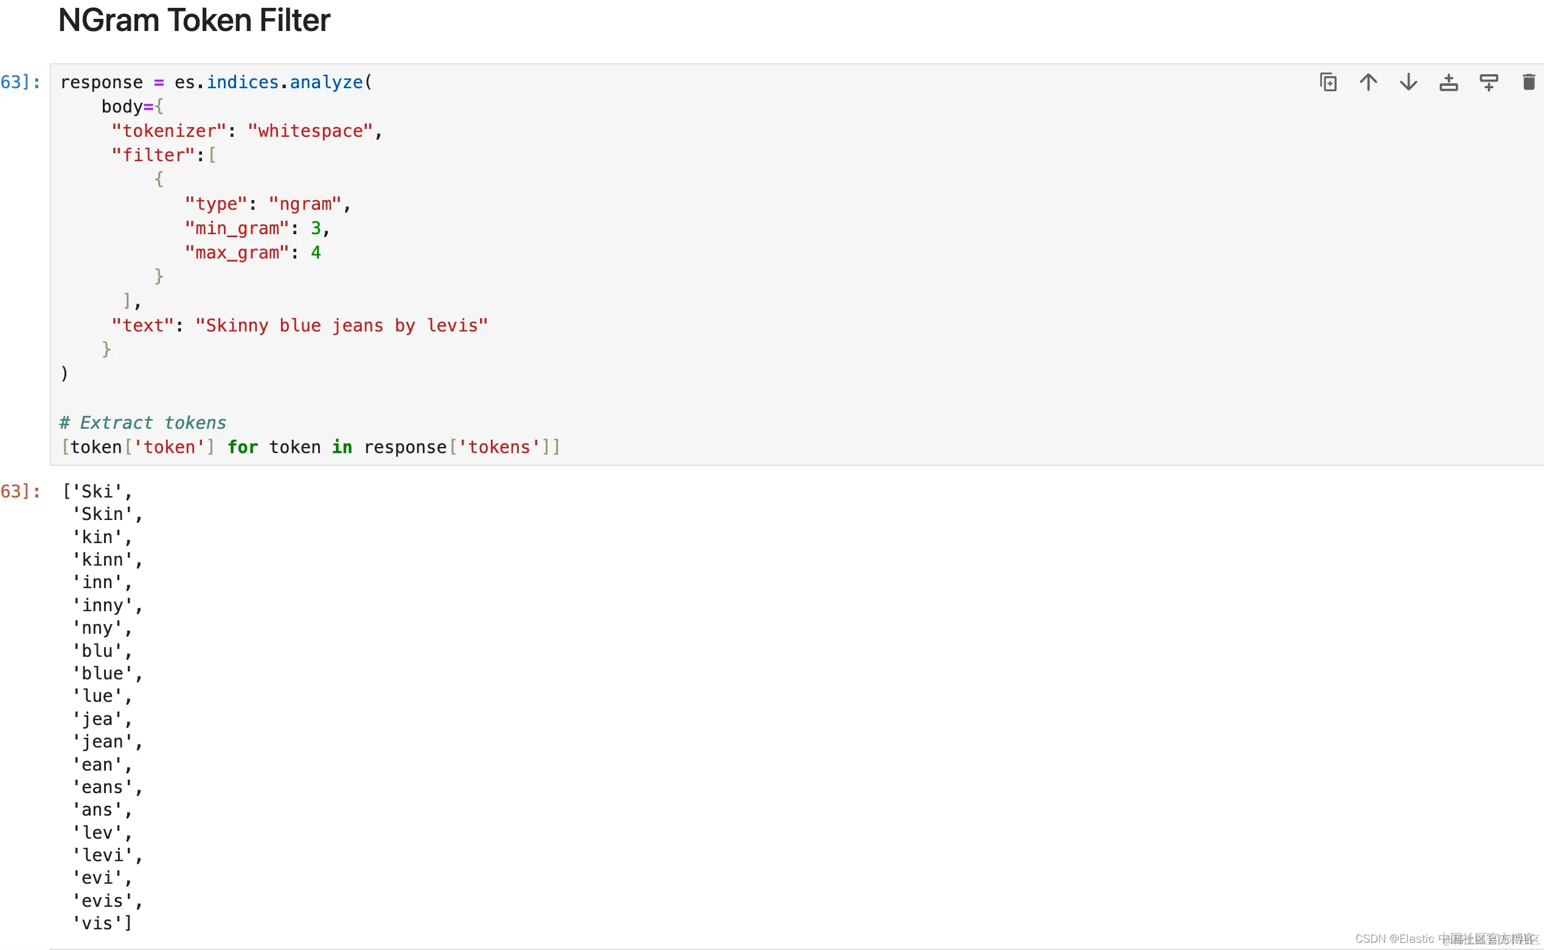Click the # Extract tokens comment line
Screen dimensions: 1544x950
(x=142, y=423)
